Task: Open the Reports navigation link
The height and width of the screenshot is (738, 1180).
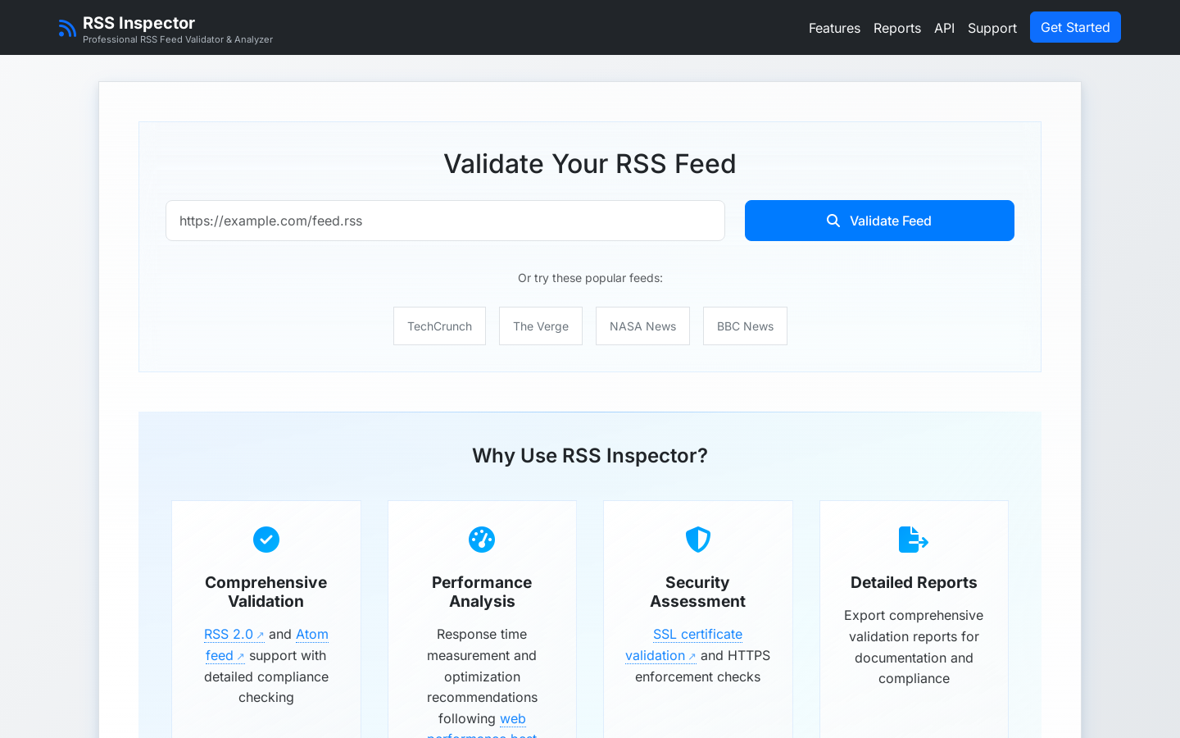Action: click(897, 28)
